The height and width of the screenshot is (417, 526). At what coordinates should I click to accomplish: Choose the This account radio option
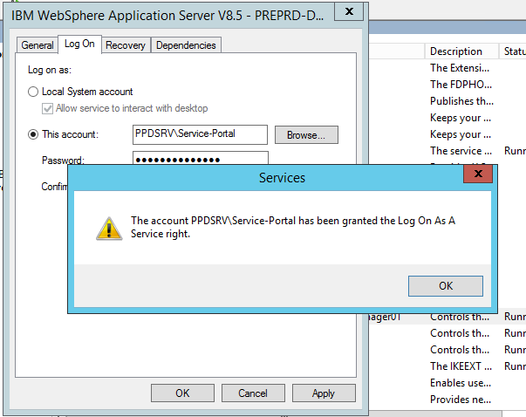coord(33,134)
